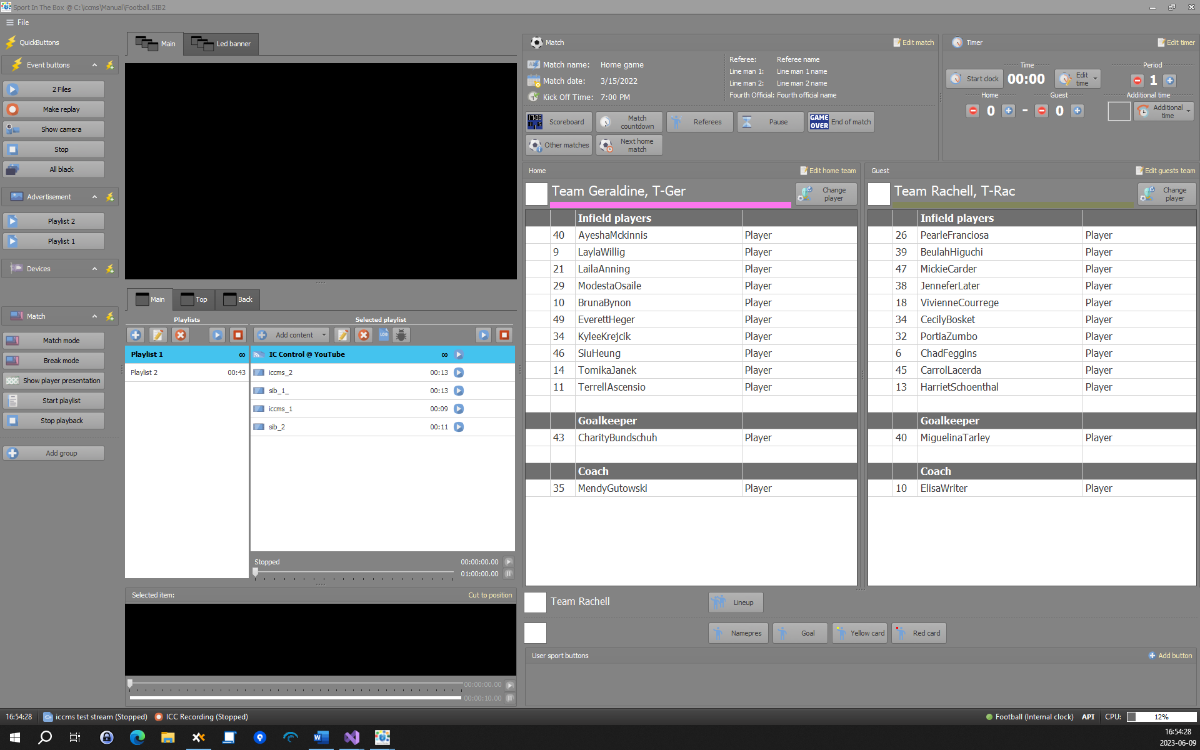Click the debug bug icon in Selected playlist toolbar
Screen dimensions: 1200x750
click(x=401, y=335)
